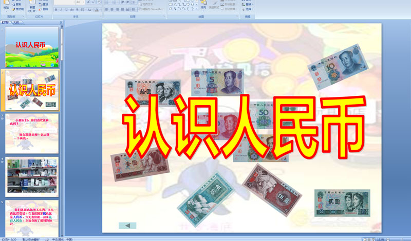Select the rounded rectangle shape in the gallery
The width and height of the screenshot is (411, 241).
[171, 5]
